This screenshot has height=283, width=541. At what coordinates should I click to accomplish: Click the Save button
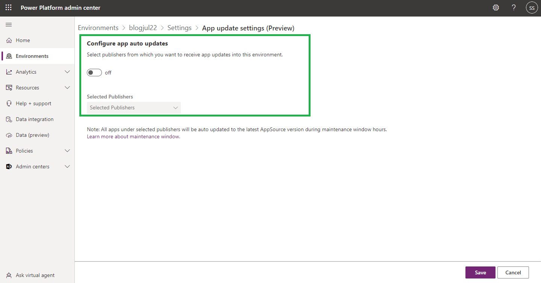click(480, 272)
